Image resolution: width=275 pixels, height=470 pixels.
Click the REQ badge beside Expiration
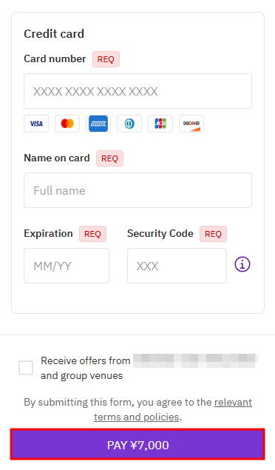[92, 234]
